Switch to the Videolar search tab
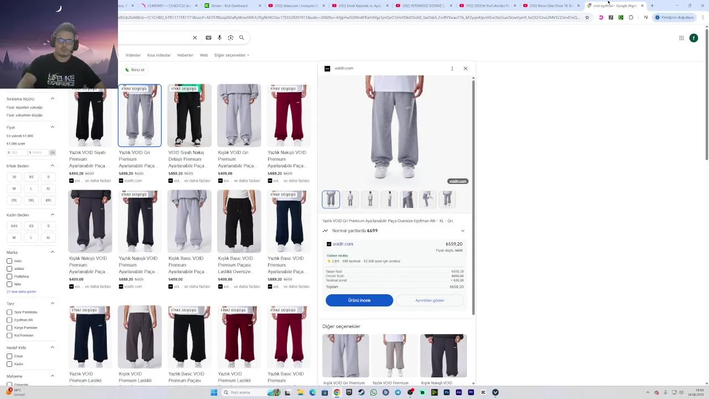This screenshot has height=399, width=709. click(133, 55)
